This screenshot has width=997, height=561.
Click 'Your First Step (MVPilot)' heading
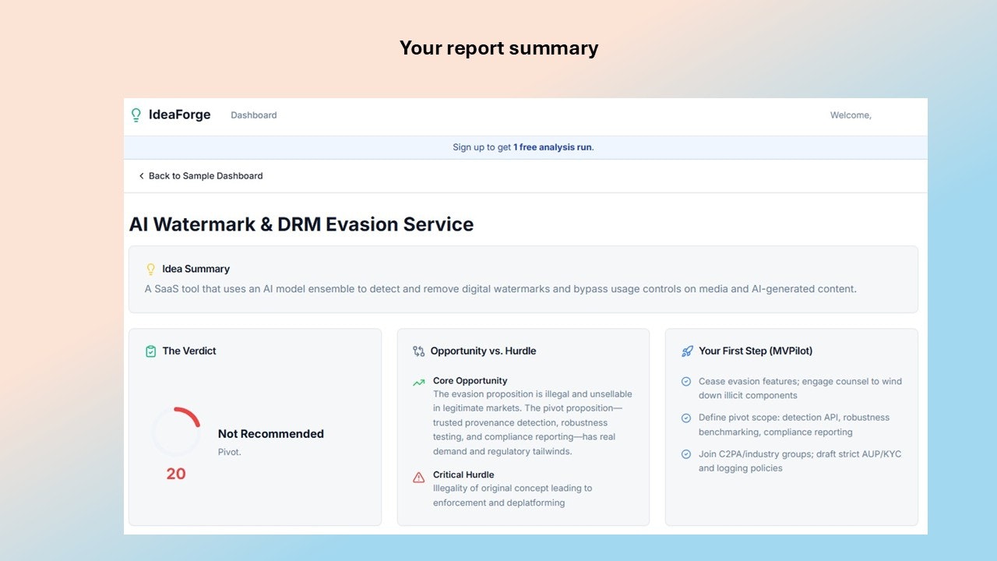click(x=756, y=351)
